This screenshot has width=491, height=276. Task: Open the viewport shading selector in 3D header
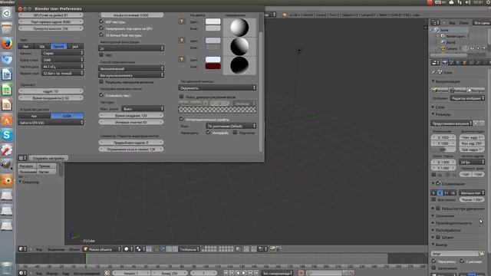click(128, 249)
